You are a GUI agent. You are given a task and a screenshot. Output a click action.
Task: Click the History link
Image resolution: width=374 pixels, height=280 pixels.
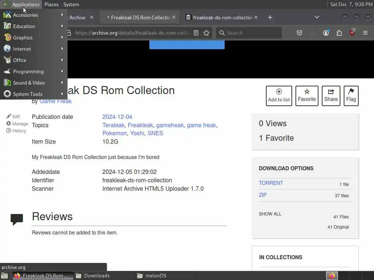[16, 131]
